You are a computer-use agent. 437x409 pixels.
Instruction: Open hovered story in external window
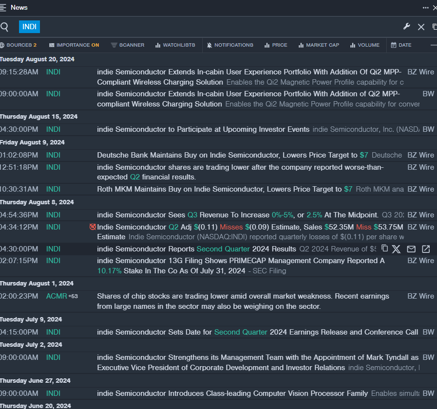(426, 249)
